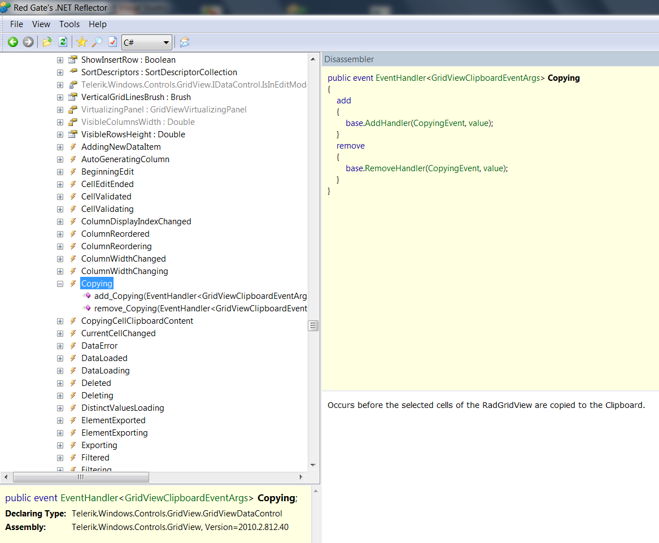Image resolution: width=659 pixels, height=543 pixels.
Task: Click EventHandler link in Disassembler header
Action: tap(400, 78)
